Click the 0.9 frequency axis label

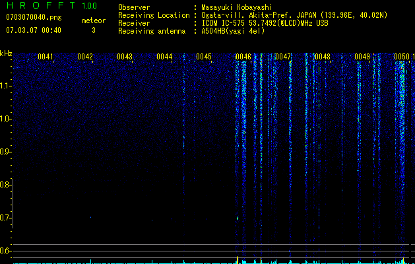tap(5, 152)
